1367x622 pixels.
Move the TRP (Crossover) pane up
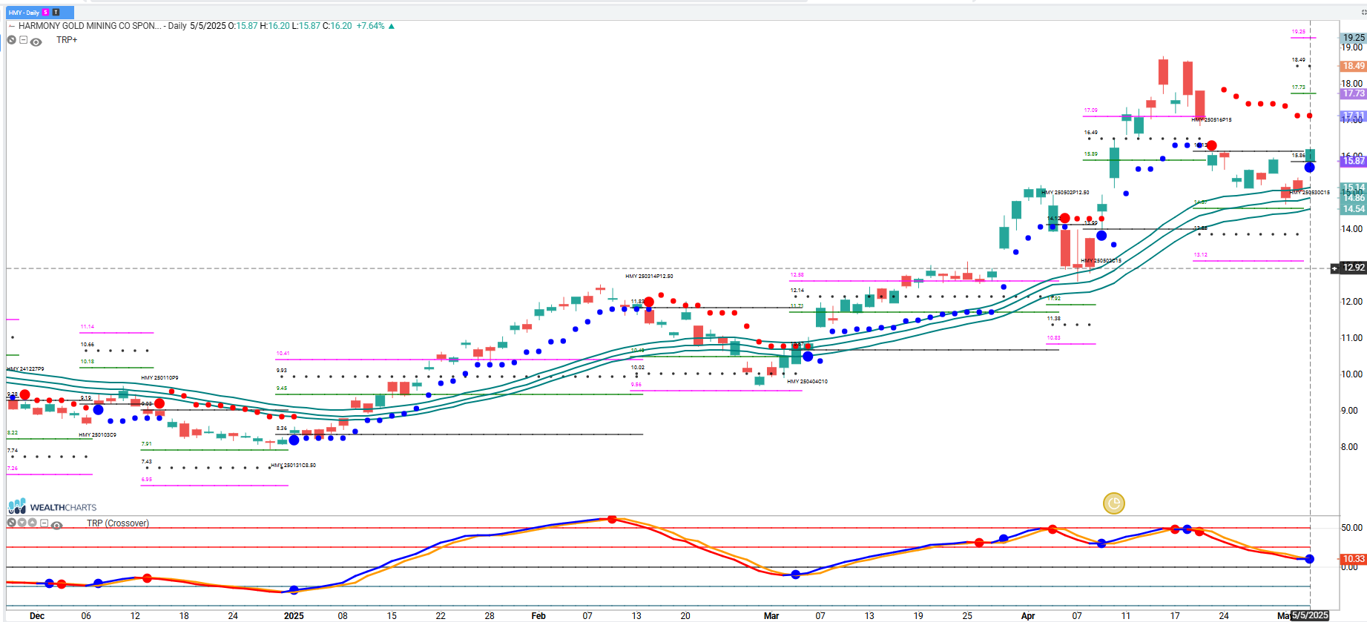pos(33,523)
